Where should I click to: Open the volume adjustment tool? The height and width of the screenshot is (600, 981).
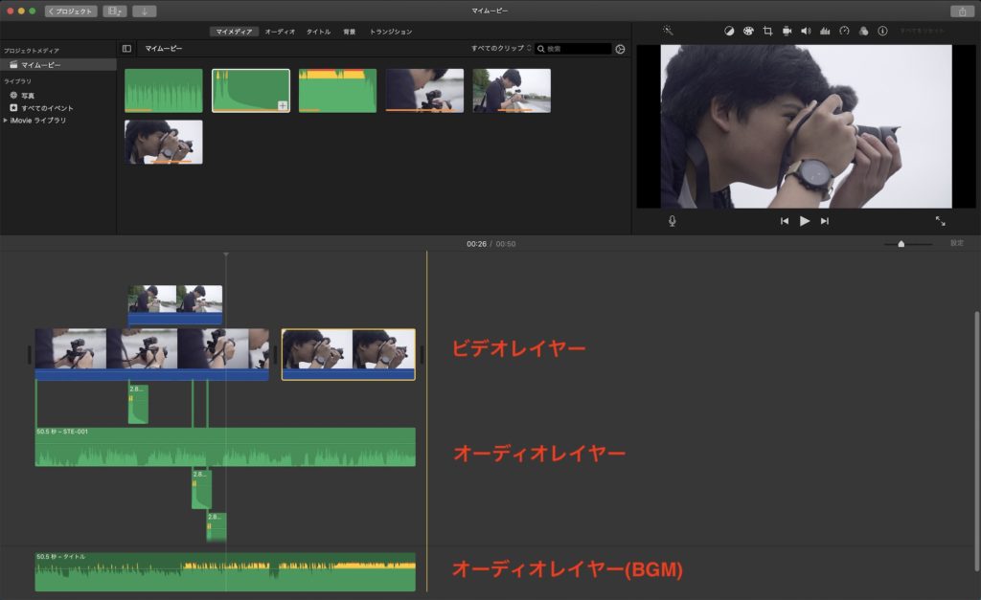(806, 31)
